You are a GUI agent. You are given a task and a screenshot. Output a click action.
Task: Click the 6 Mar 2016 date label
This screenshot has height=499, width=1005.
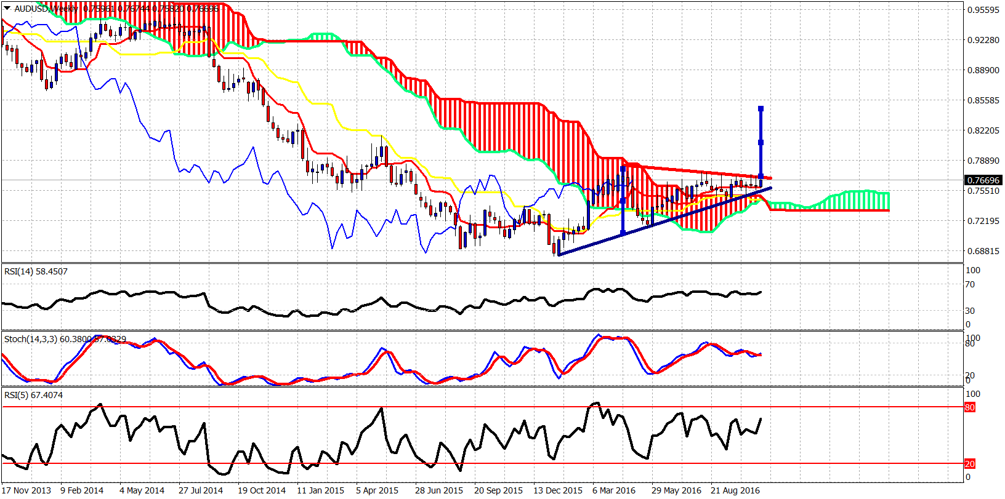(x=614, y=490)
